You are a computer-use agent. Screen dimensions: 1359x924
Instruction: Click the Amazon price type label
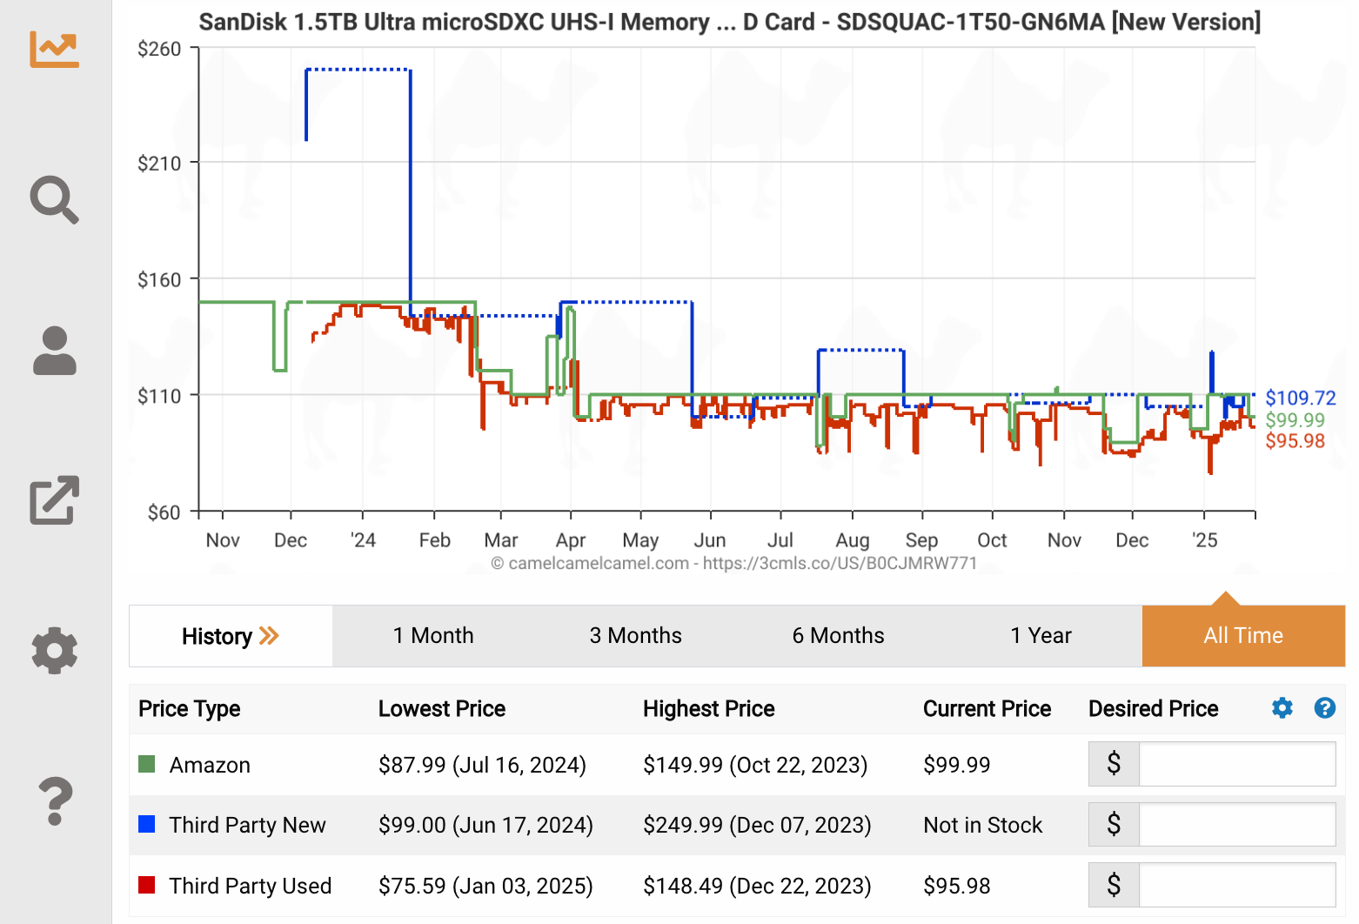[x=210, y=765]
